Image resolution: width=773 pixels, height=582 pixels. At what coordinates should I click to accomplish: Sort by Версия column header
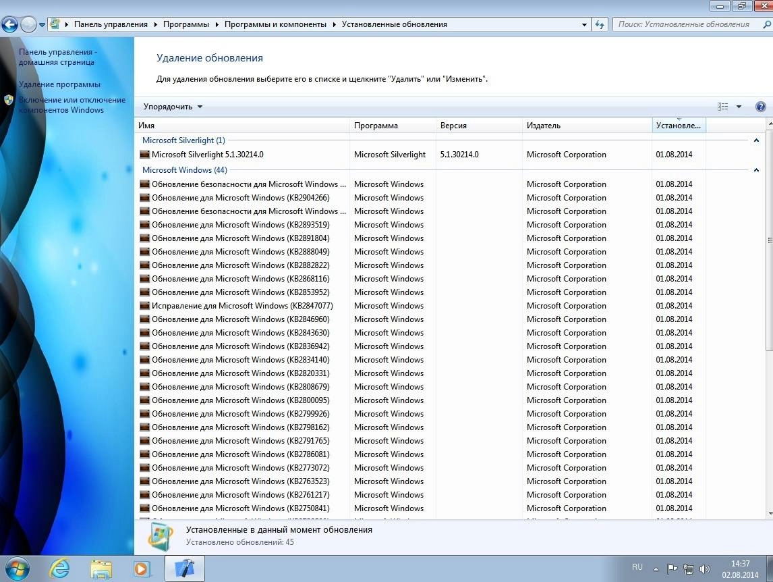[479, 126]
